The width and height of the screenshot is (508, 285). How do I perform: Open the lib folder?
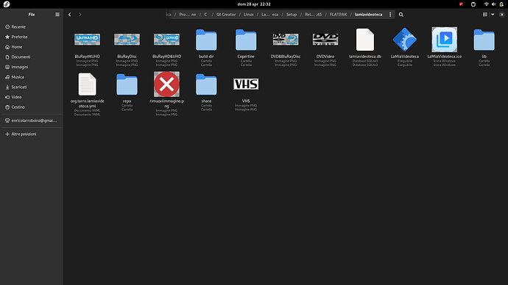click(484, 40)
